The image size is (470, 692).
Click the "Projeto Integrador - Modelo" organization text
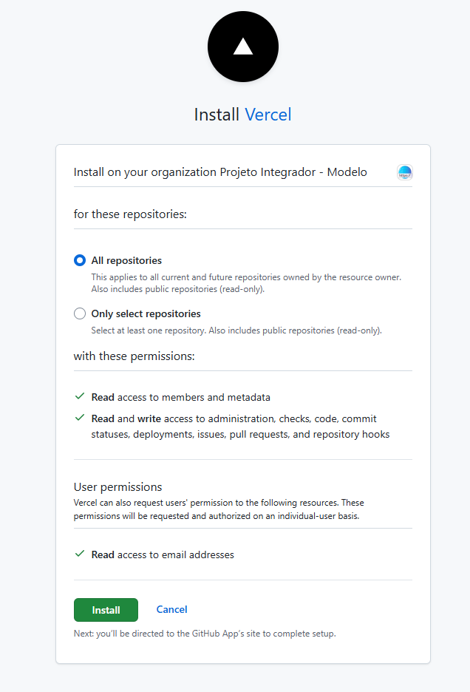click(293, 172)
